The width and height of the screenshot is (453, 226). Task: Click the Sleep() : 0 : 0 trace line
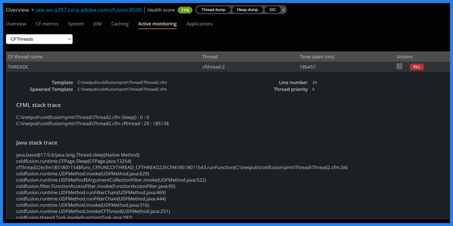point(83,118)
